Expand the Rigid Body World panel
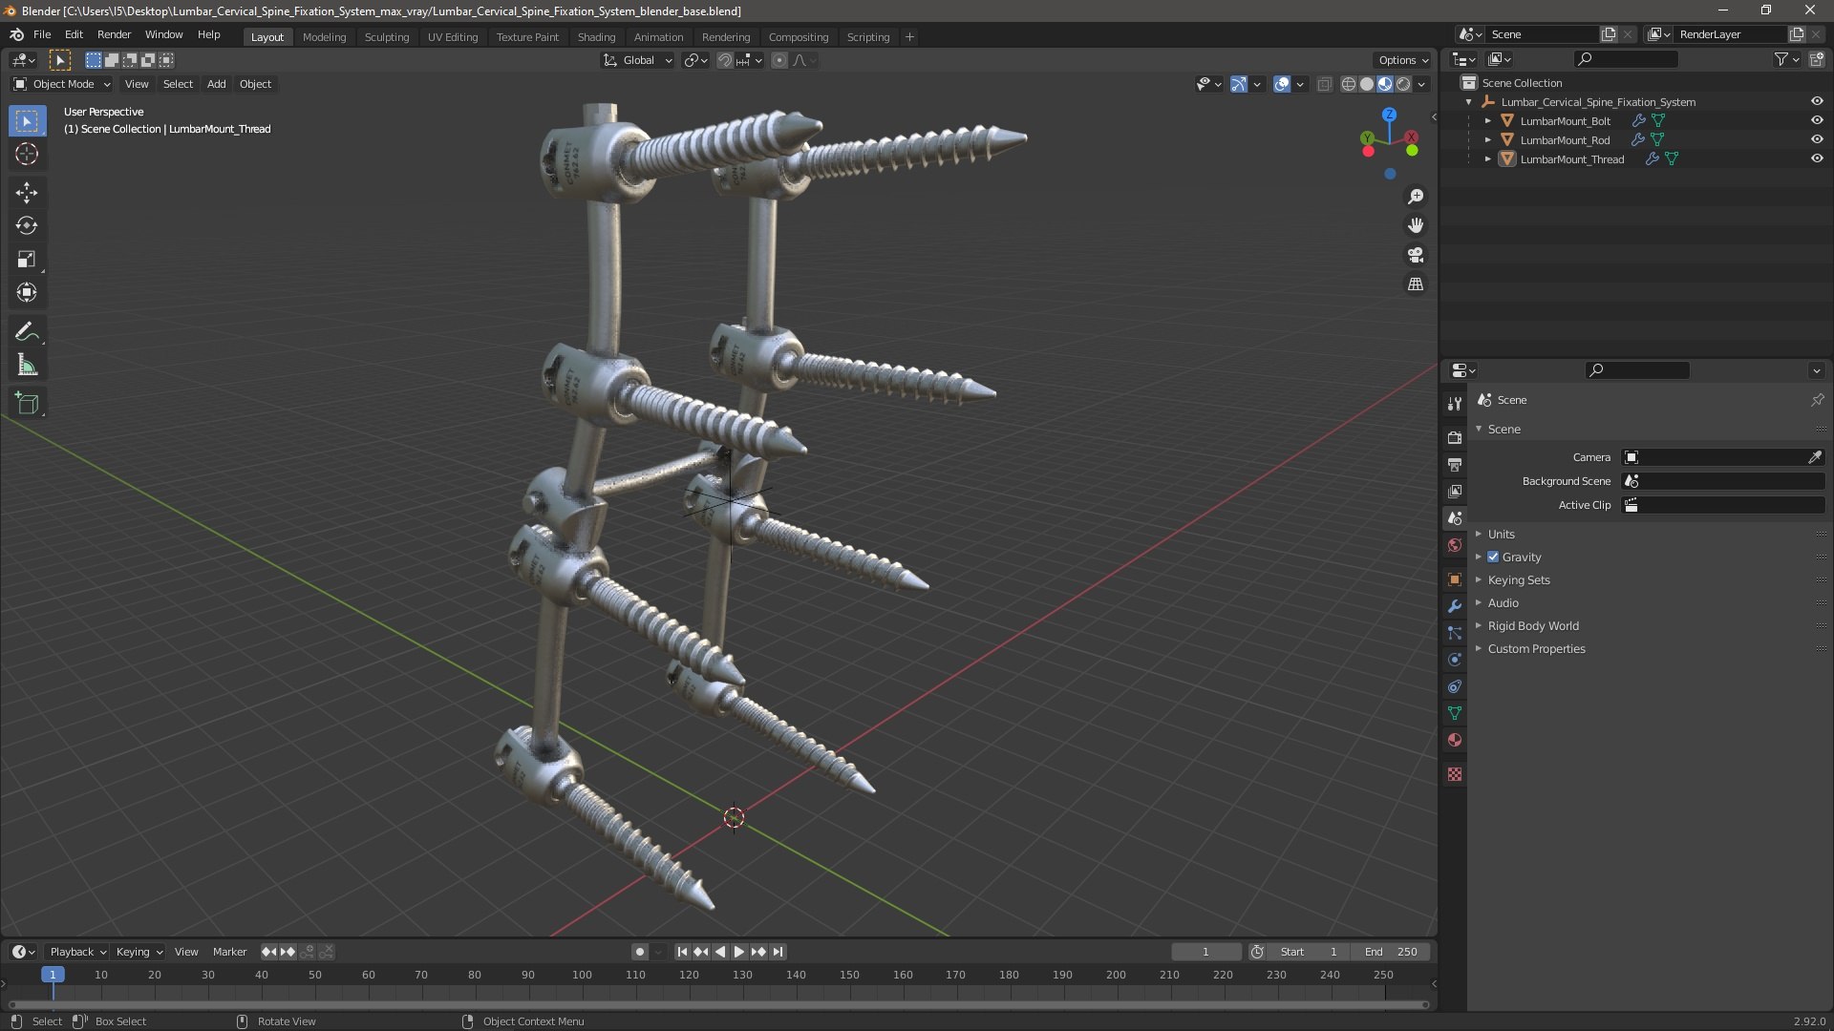Screen dimensions: 1834x1031 point(1532,626)
